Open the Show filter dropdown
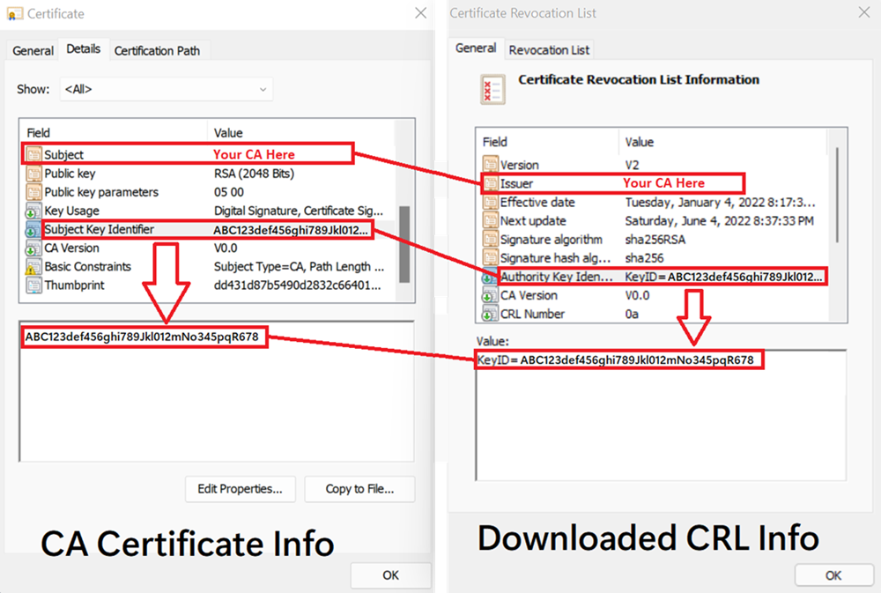The width and height of the screenshot is (881, 593). click(263, 89)
